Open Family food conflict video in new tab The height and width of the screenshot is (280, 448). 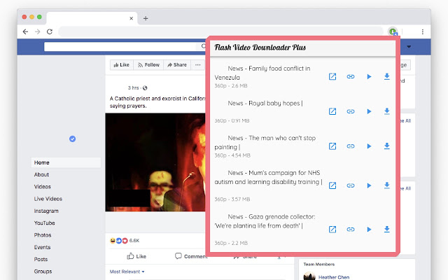332,76
